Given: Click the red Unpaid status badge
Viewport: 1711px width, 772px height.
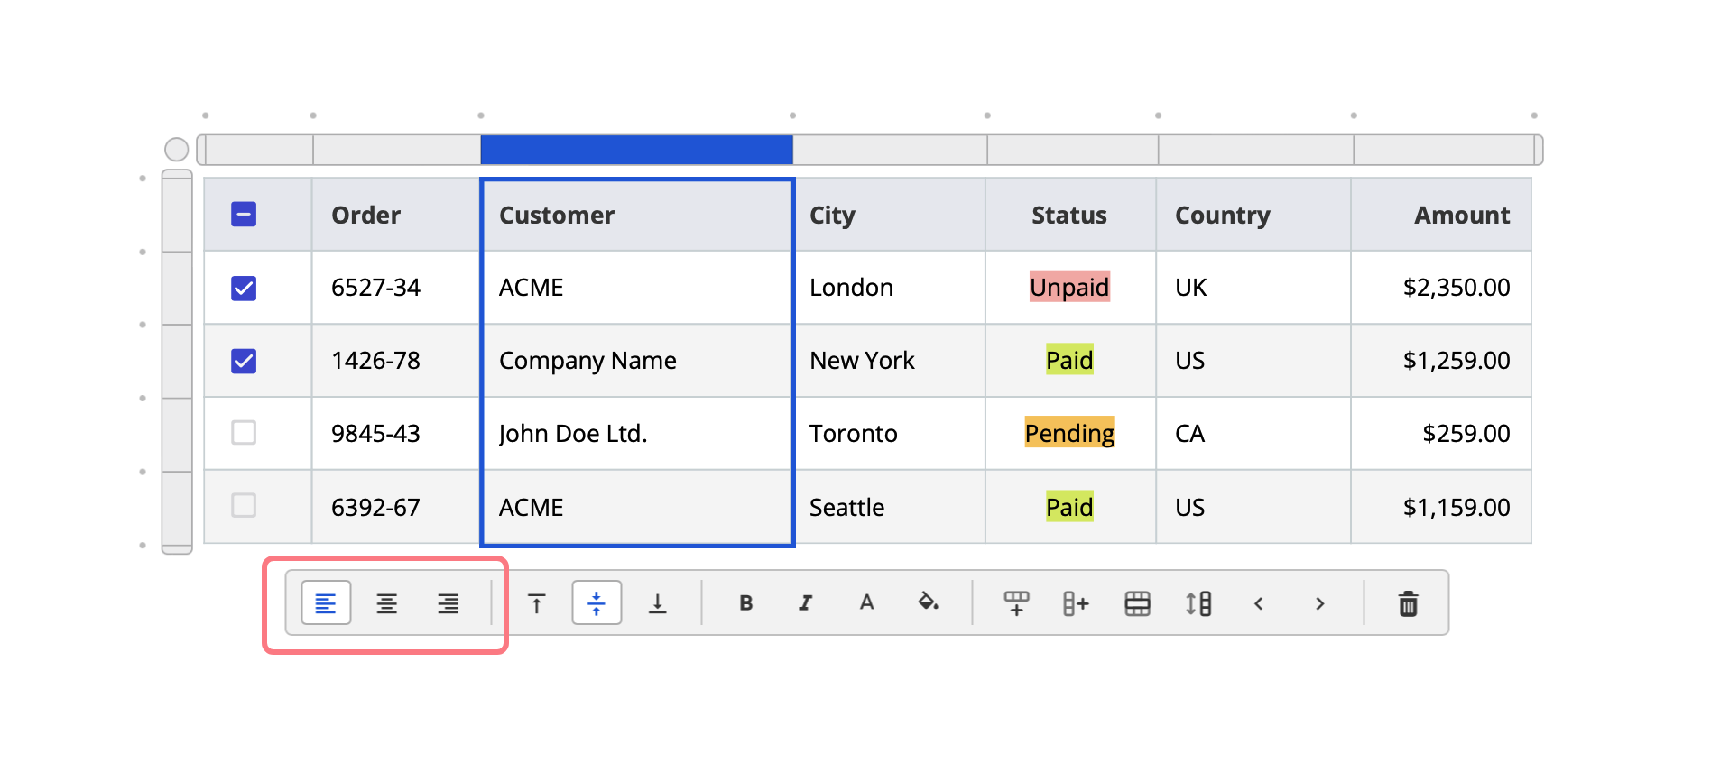Looking at the screenshot, I should pyautogui.click(x=1069, y=287).
